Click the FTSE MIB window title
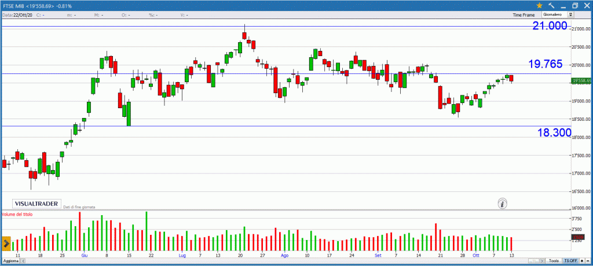Screen dimensions: 593x266 [37, 6]
